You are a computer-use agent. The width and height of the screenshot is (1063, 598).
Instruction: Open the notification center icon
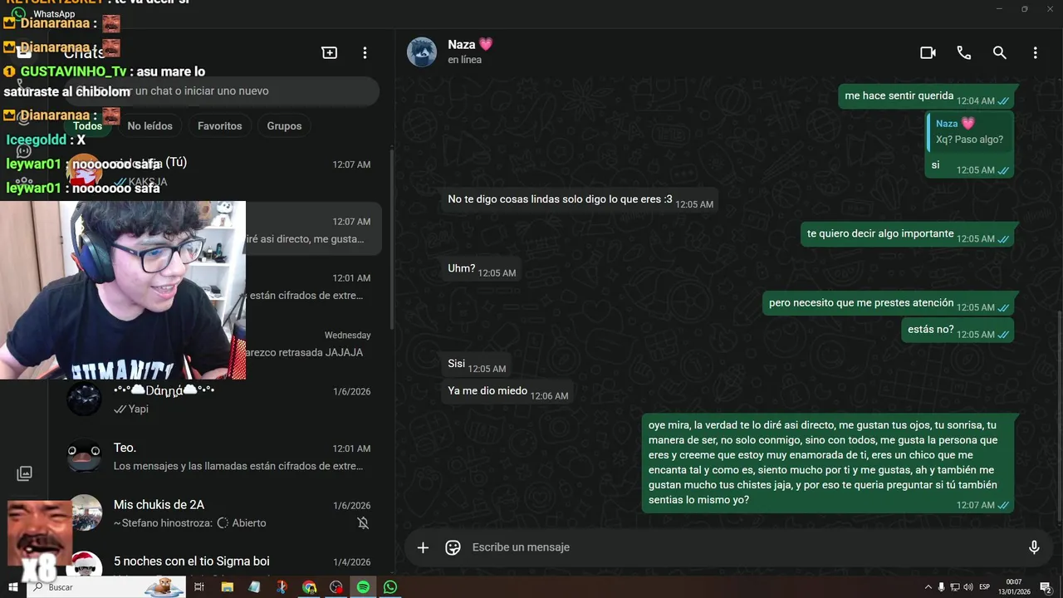pyautogui.click(x=1046, y=587)
